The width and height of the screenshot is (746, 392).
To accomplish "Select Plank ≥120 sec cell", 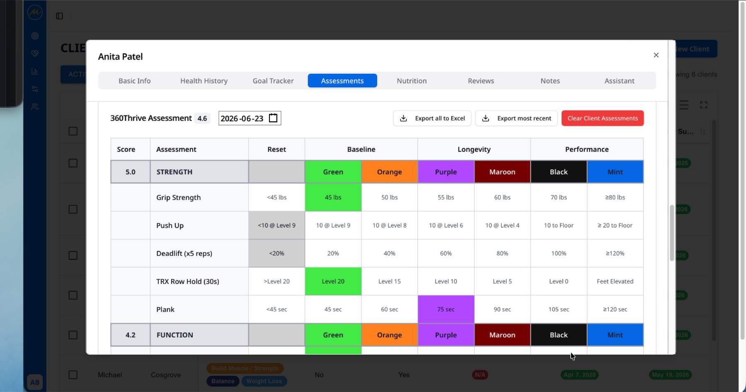I will coord(615,309).
